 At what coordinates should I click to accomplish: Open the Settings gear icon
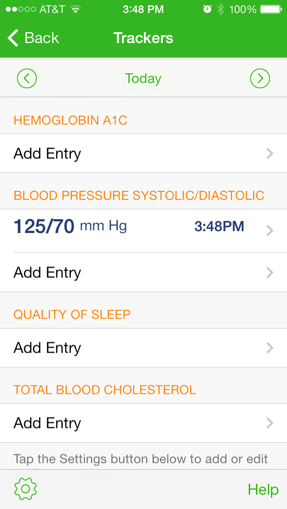click(26, 489)
